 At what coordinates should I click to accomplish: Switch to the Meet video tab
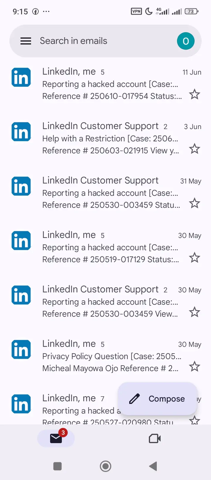coord(155,438)
